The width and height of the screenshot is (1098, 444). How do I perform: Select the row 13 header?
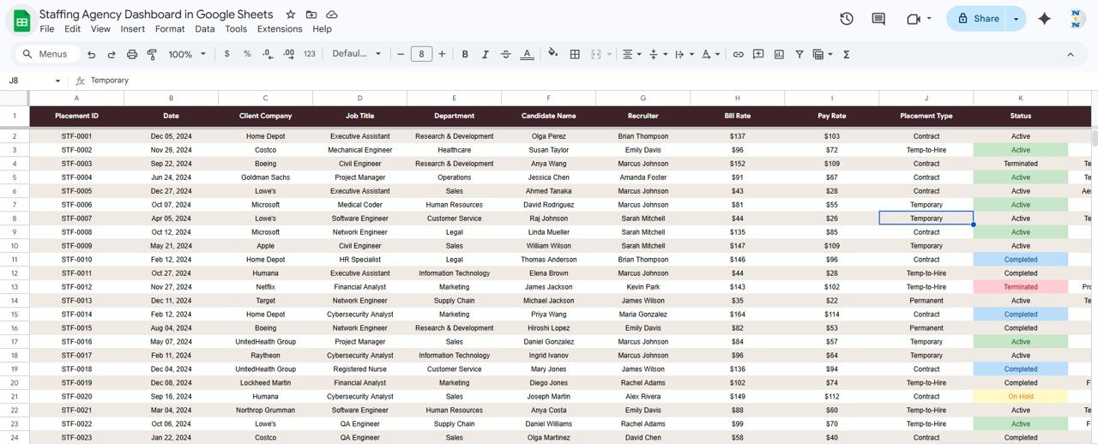pyautogui.click(x=14, y=287)
